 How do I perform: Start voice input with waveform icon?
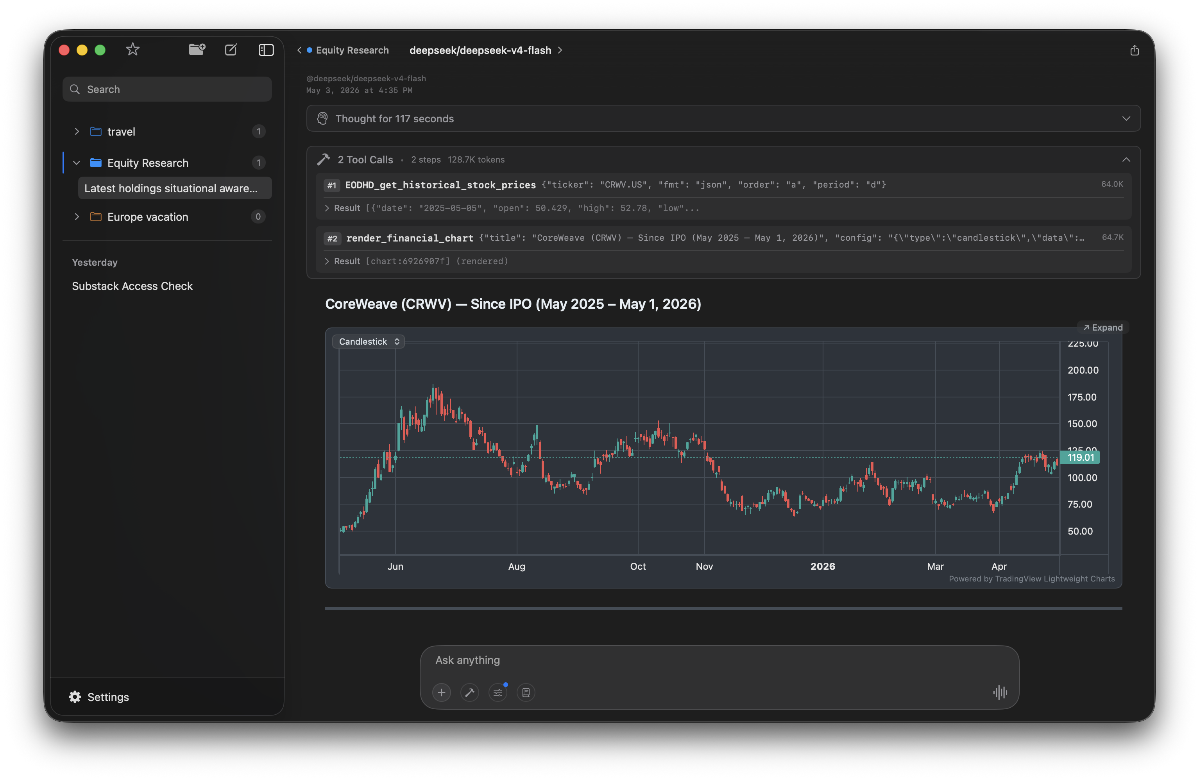(x=1000, y=692)
